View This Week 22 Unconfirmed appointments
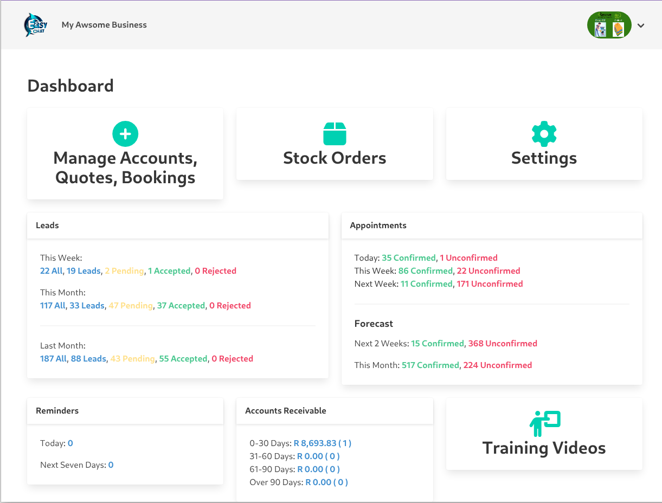This screenshot has height=503, width=662. coord(489,271)
